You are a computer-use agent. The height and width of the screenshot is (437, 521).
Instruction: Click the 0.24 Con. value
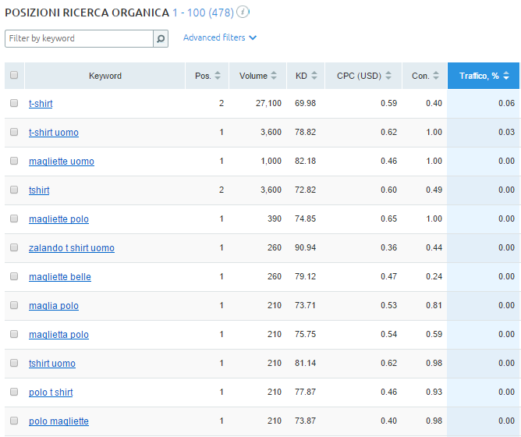pyautogui.click(x=434, y=276)
